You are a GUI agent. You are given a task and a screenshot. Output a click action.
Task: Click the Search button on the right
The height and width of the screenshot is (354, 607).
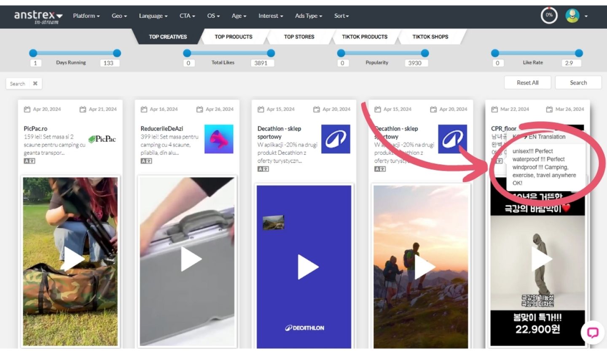point(578,83)
